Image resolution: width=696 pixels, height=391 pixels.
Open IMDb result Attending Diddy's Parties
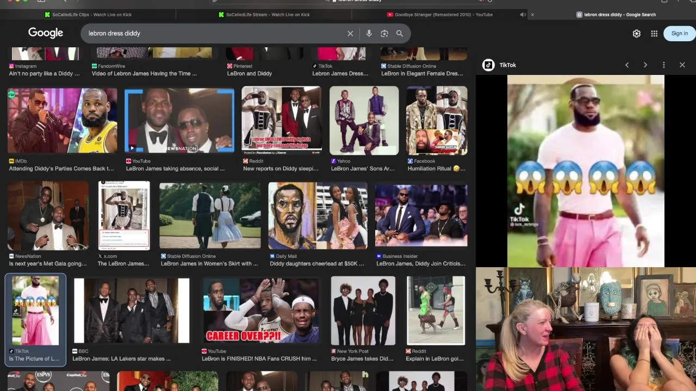(62, 121)
